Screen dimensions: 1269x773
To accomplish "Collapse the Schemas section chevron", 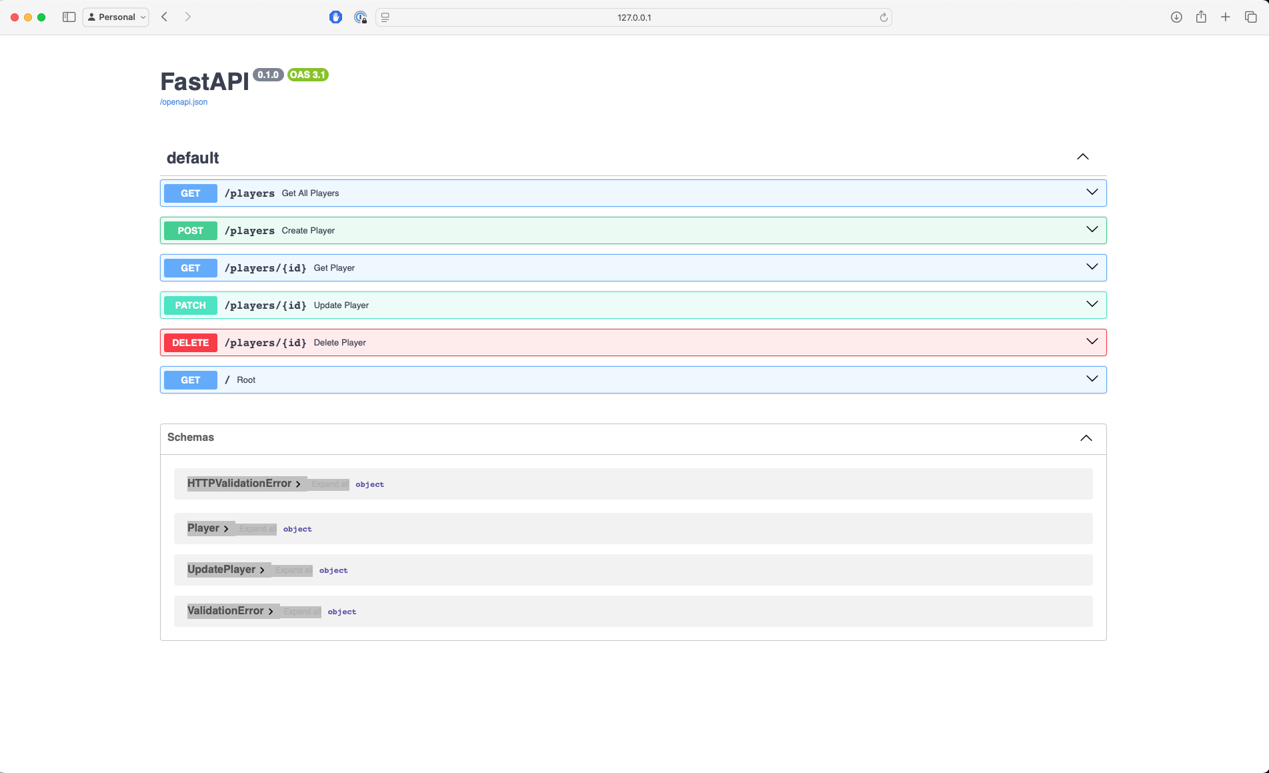I will [1086, 438].
